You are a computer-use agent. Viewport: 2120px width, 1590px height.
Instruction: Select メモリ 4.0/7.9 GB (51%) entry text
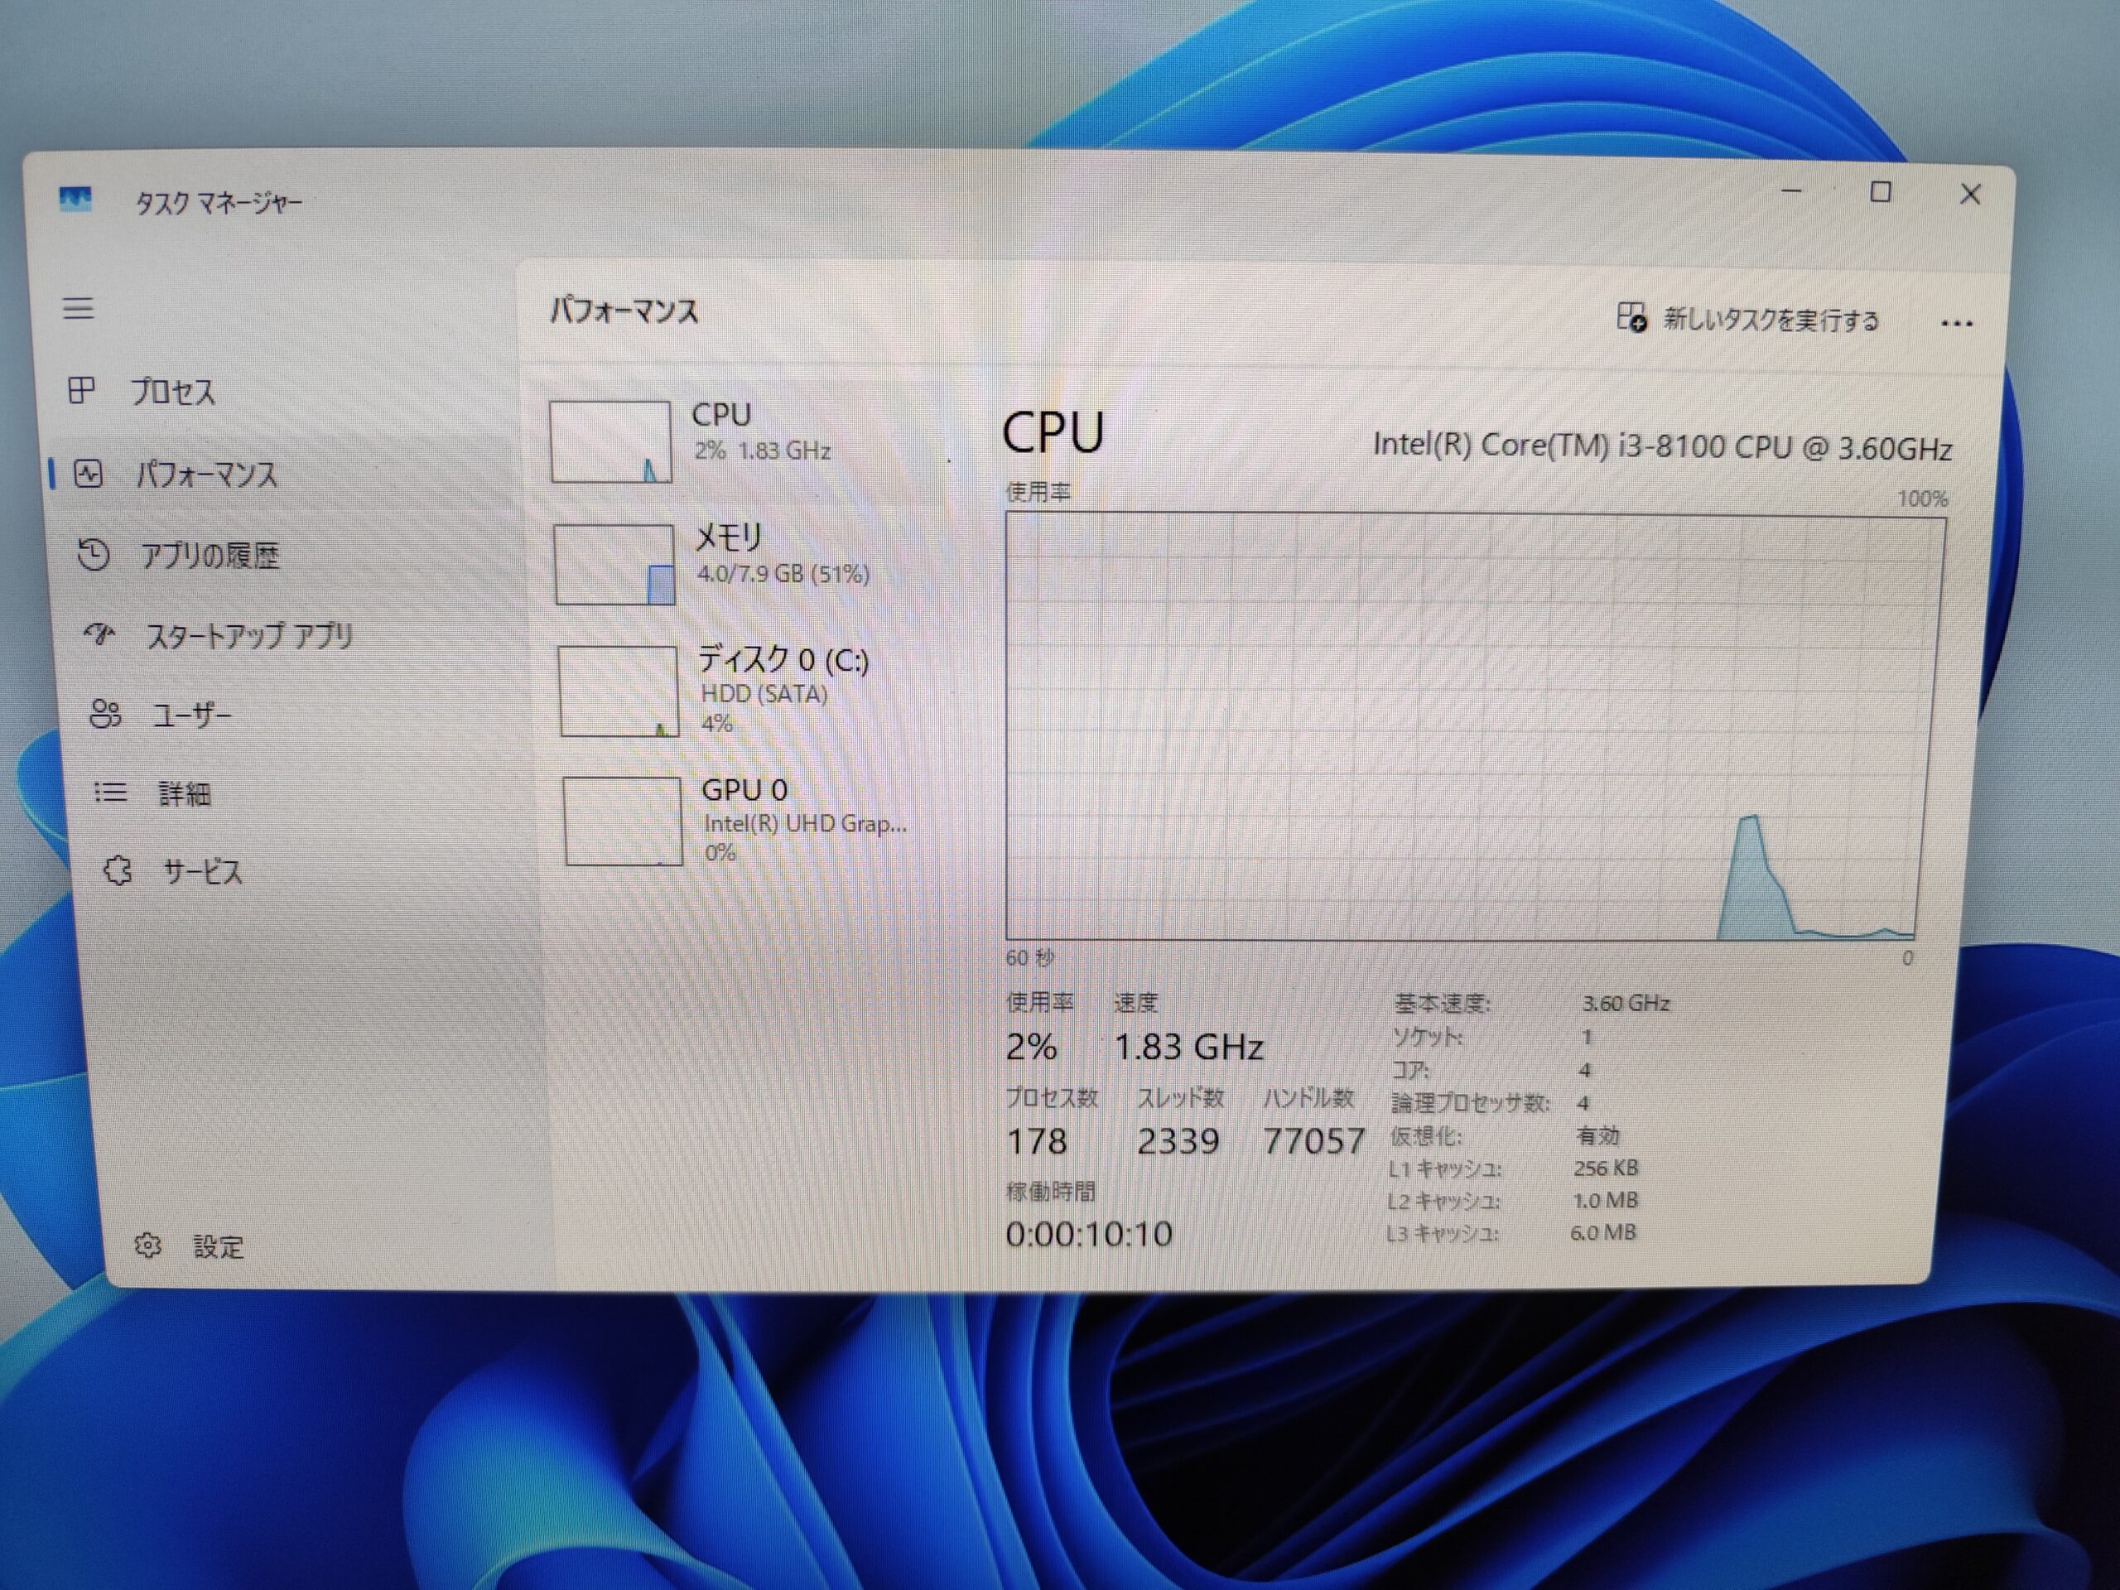coord(782,554)
